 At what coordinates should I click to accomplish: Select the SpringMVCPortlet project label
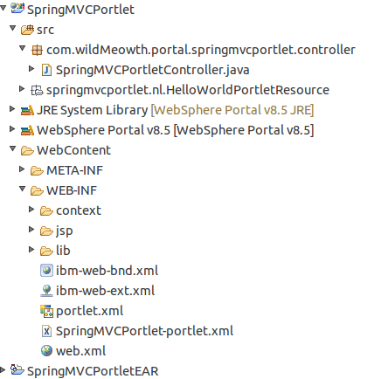pos(80,10)
